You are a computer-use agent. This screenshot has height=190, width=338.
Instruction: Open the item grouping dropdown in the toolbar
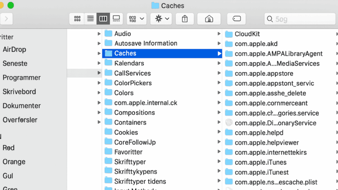[136, 19]
